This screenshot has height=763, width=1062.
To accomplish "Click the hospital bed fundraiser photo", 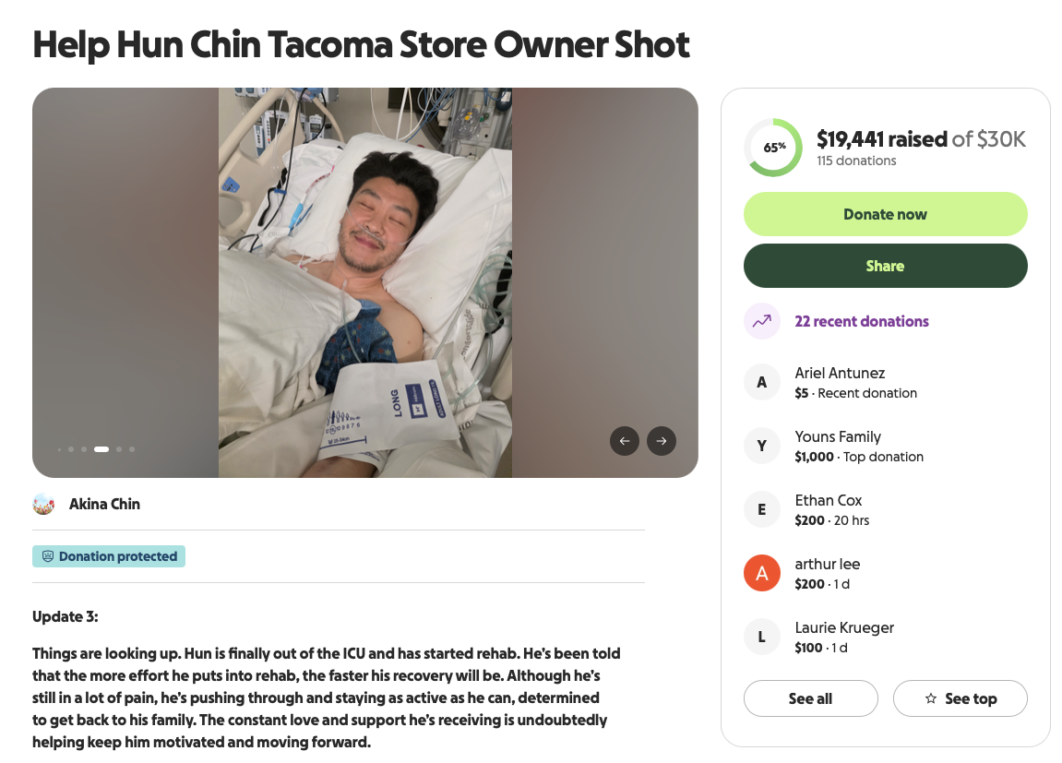I will click(x=365, y=282).
